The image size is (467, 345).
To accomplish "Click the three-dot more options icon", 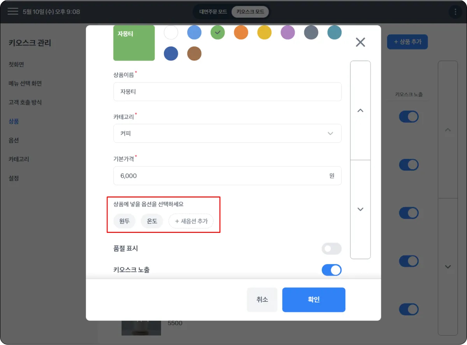I will pyautogui.click(x=455, y=12).
